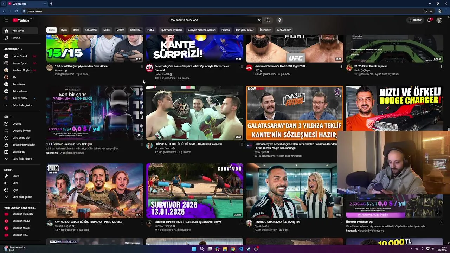The image size is (450, 253).
Task: Start voice search with microphone
Action: pyautogui.click(x=279, y=20)
